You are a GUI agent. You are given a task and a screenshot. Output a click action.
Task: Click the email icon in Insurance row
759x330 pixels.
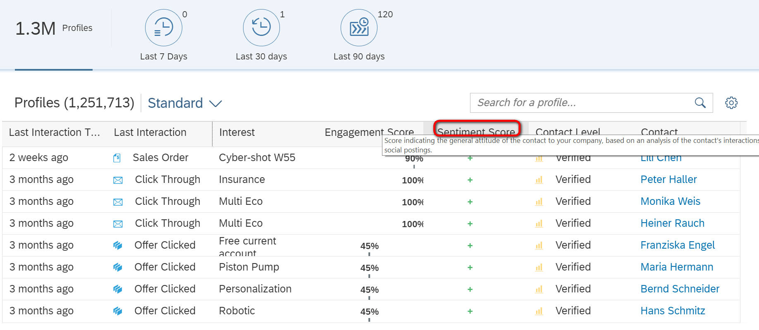118,180
